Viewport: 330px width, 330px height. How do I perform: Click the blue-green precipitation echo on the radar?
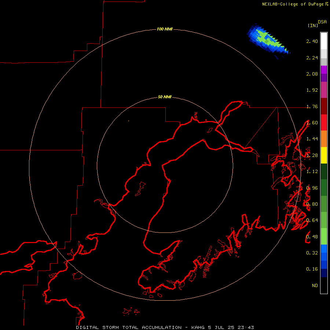coord(268,41)
